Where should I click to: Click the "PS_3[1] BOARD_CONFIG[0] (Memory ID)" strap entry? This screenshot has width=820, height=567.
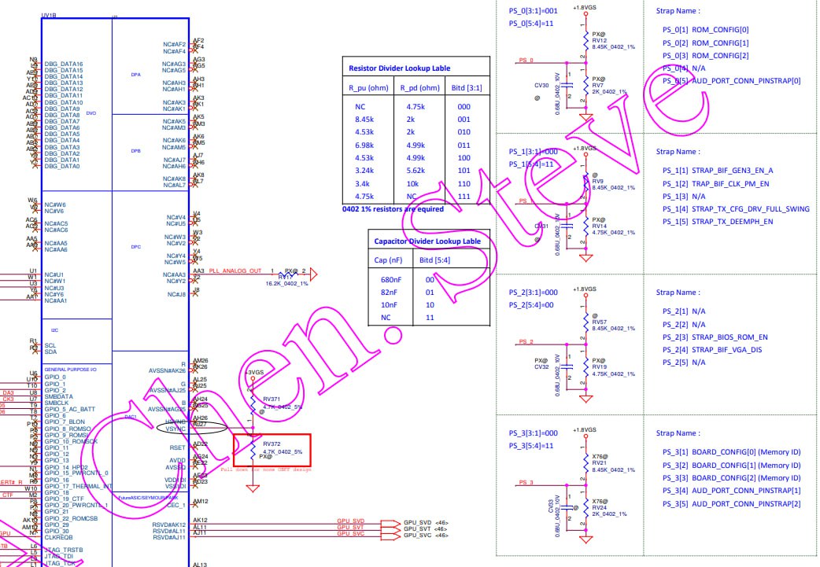click(x=732, y=452)
